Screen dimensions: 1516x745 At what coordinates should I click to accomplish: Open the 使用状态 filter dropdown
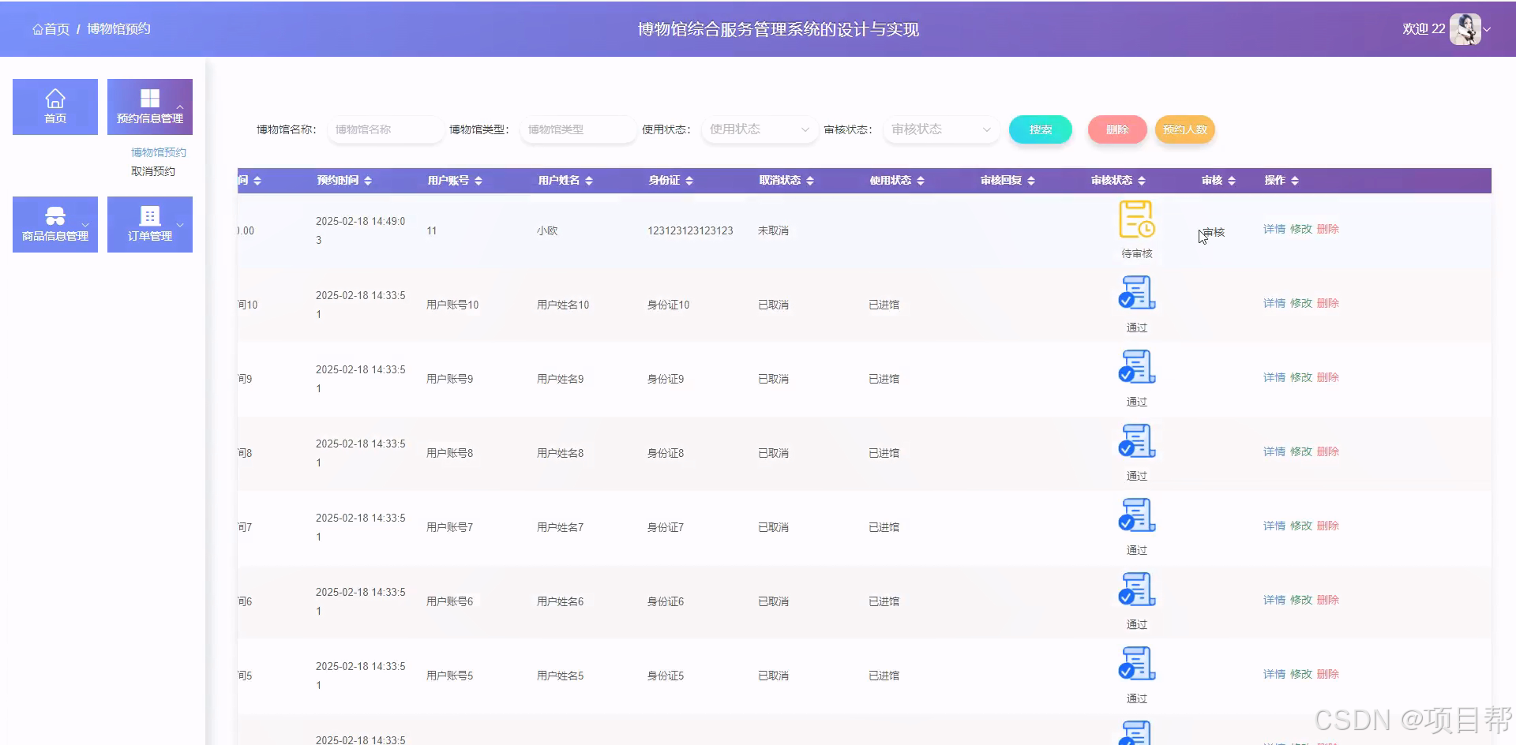click(x=760, y=129)
